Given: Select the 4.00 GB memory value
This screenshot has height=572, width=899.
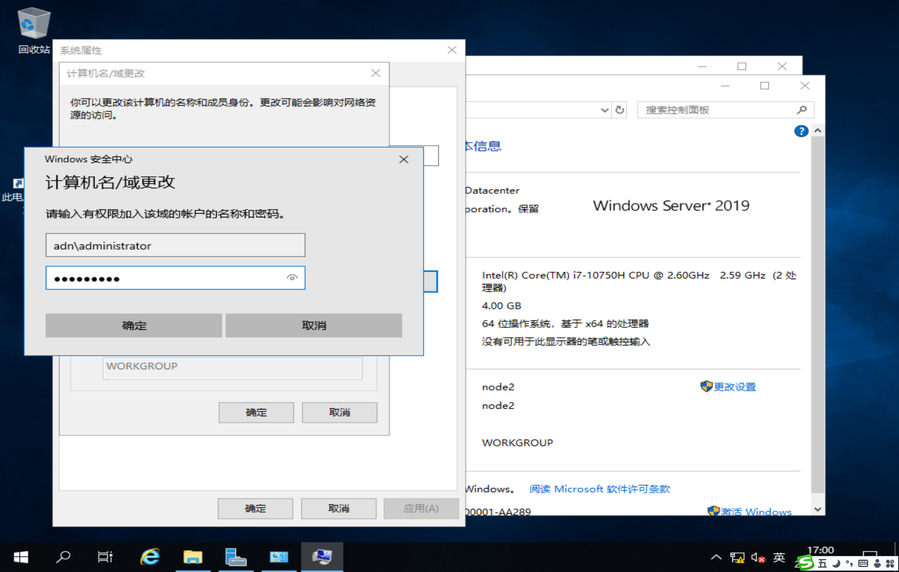Looking at the screenshot, I should pyautogui.click(x=501, y=306).
